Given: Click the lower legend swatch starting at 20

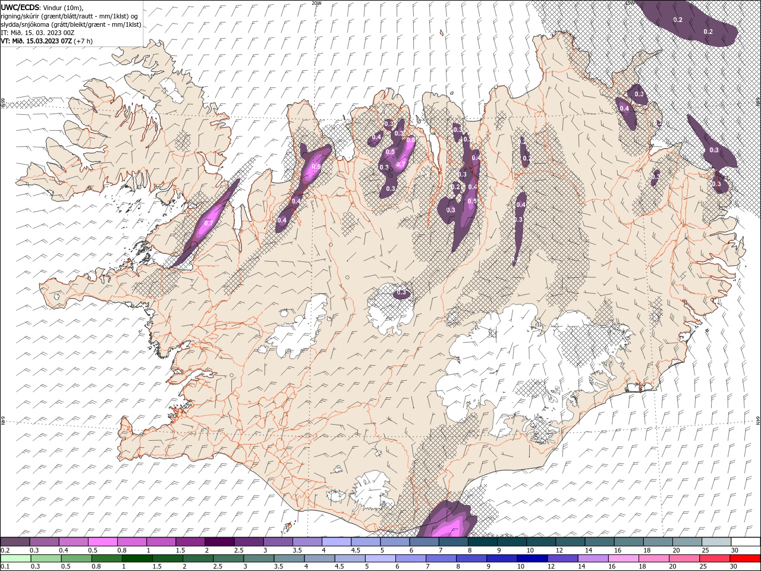Looking at the screenshot, I should [x=685, y=559].
